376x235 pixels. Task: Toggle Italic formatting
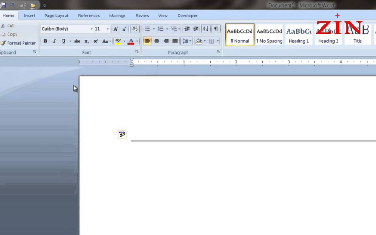55,41
